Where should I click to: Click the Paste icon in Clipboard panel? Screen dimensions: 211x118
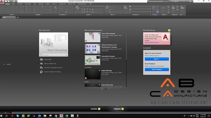pyautogui.click(x=173, y=8)
